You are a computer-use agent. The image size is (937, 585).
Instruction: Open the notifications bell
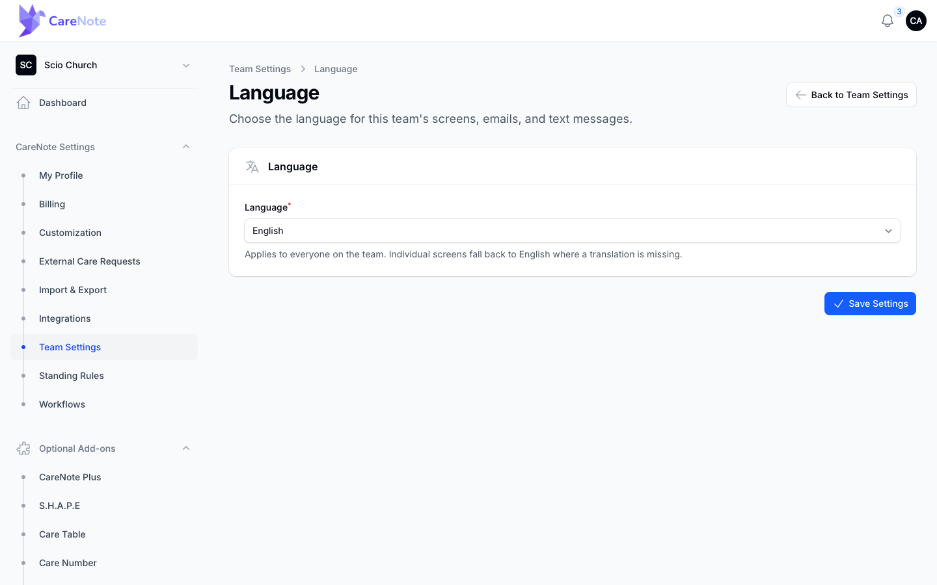tap(887, 21)
